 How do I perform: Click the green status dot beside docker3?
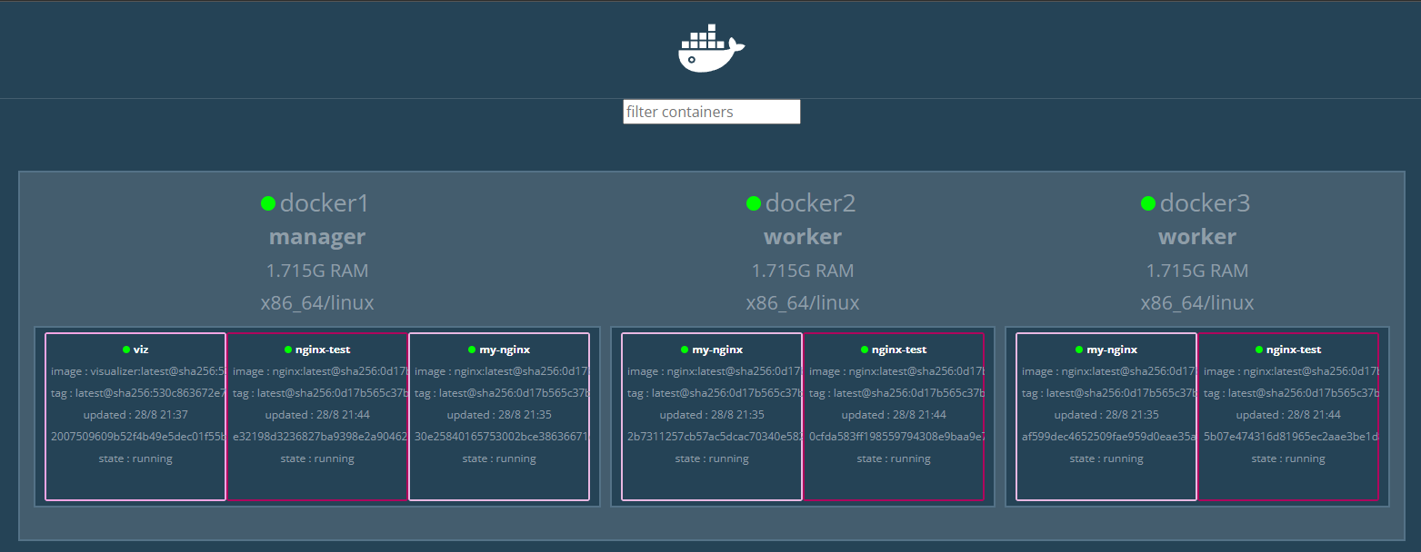pos(1148,203)
